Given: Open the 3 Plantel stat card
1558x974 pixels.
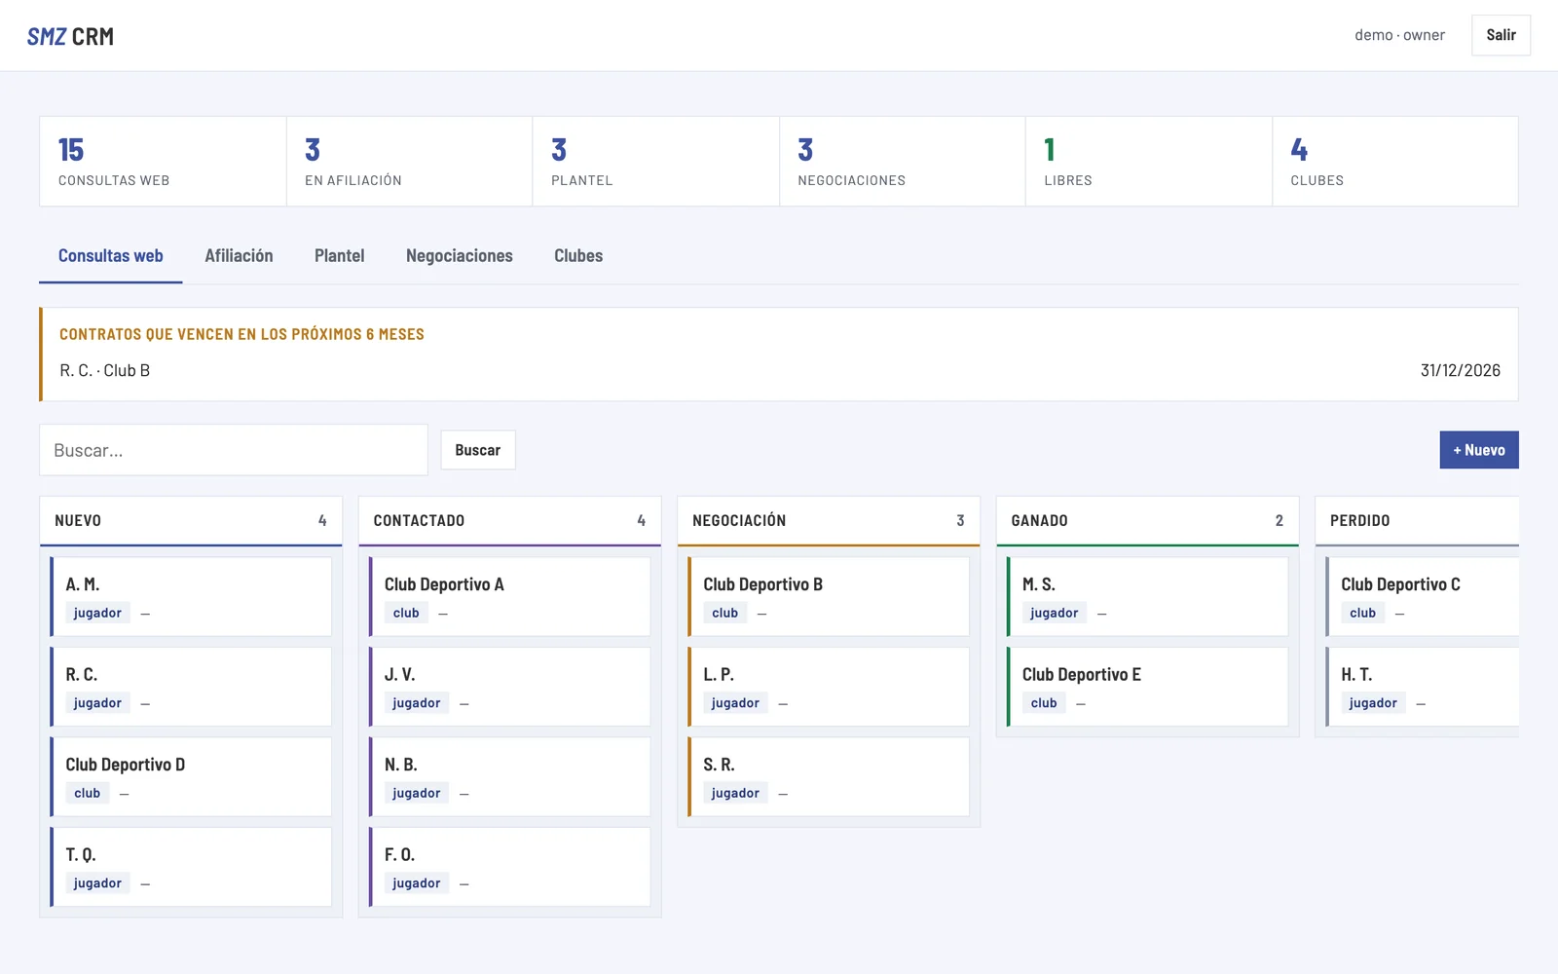Looking at the screenshot, I should pos(655,162).
